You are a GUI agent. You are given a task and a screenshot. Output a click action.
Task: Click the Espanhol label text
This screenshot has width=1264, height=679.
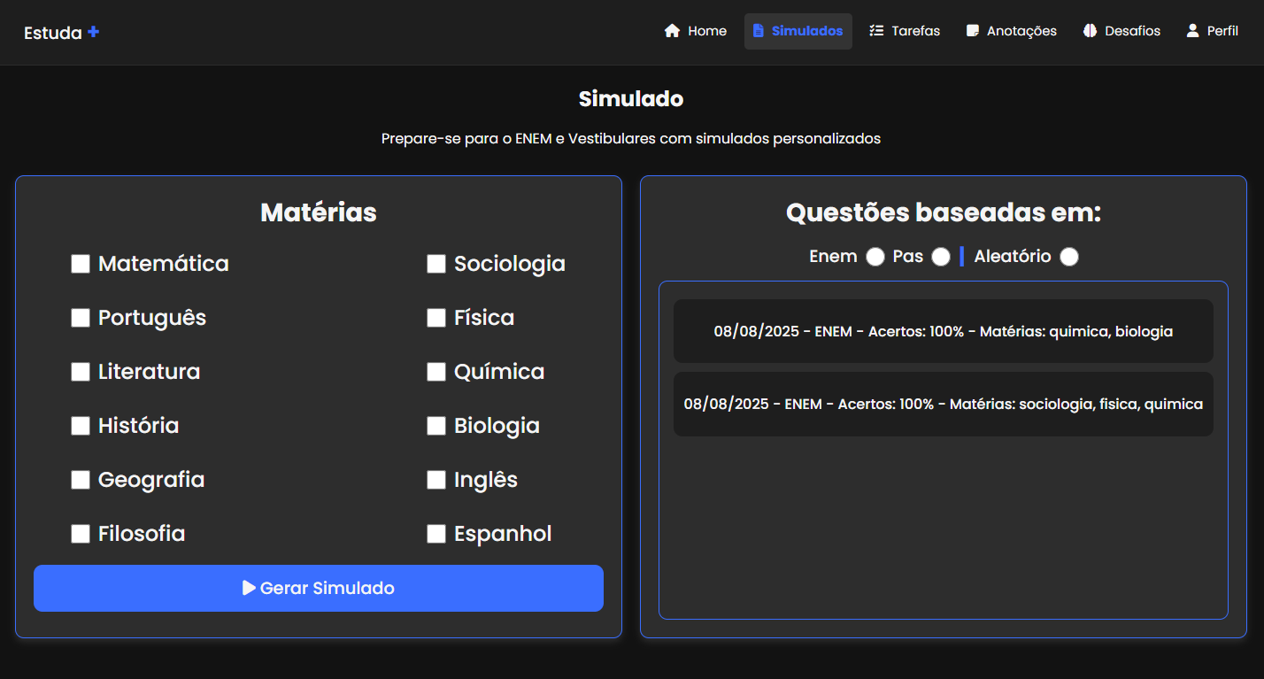[x=503, y=534]
